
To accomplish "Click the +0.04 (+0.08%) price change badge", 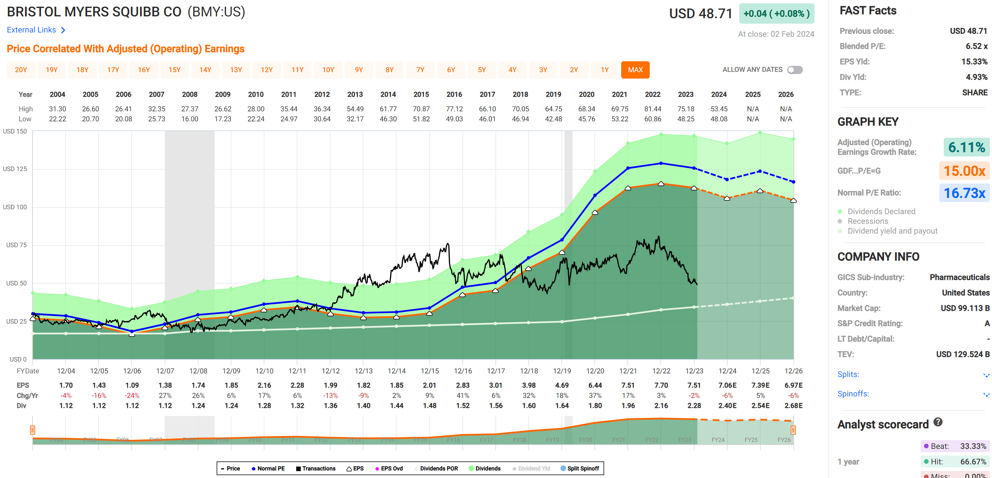I will point(776,13).
